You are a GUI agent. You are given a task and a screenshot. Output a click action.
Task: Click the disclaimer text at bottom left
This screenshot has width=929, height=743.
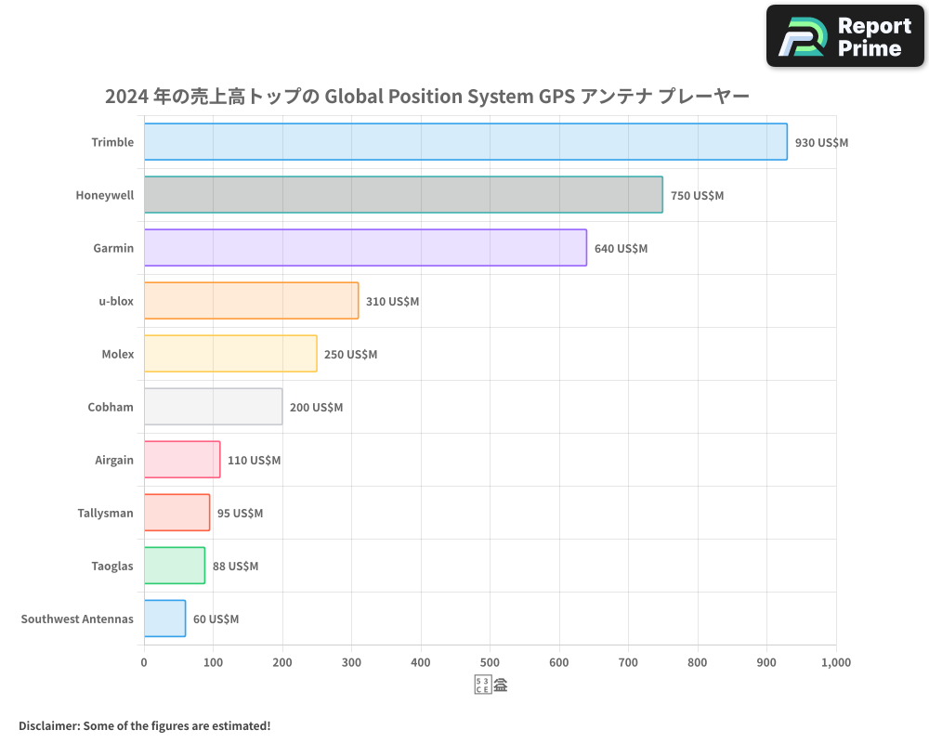(x=142, y=725)
